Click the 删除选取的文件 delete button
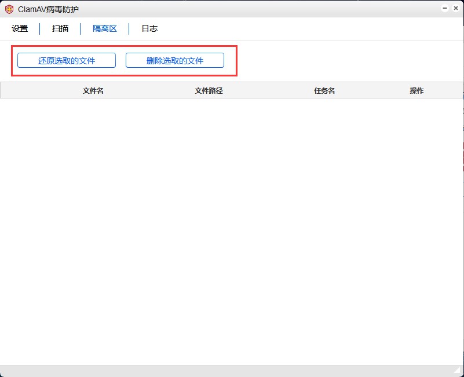 (x=175, y=60)
